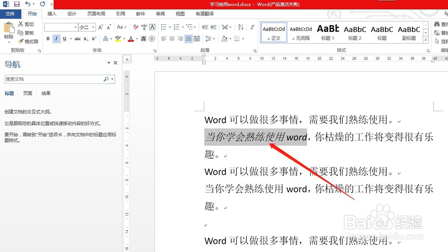Open 页面 tab in navigation pane
The width and height of the screenshot is (448, 252).
pos(27,93)
